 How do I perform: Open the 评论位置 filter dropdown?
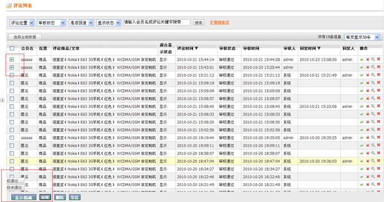pos(22,23)
